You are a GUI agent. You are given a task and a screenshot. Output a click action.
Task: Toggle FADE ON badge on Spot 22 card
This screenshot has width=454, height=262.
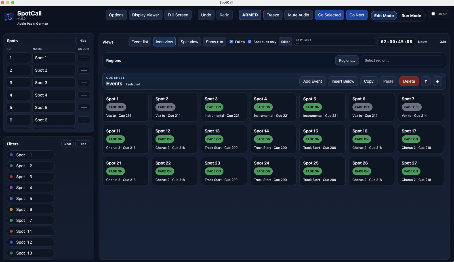pos(165,171)
